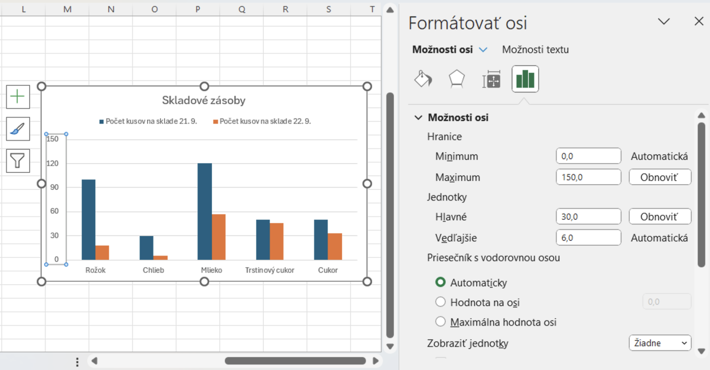
Task: Click the Mlieko category label
Action: click(x=212, y=270)
